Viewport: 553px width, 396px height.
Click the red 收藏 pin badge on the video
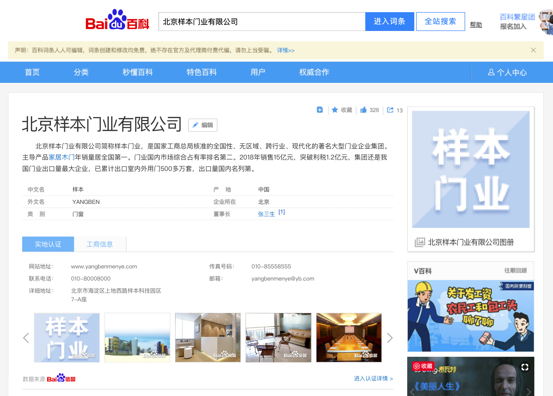point(423,366)
